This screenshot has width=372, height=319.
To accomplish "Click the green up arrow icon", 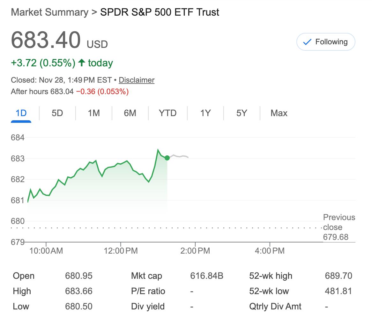I will click(82, 63).
